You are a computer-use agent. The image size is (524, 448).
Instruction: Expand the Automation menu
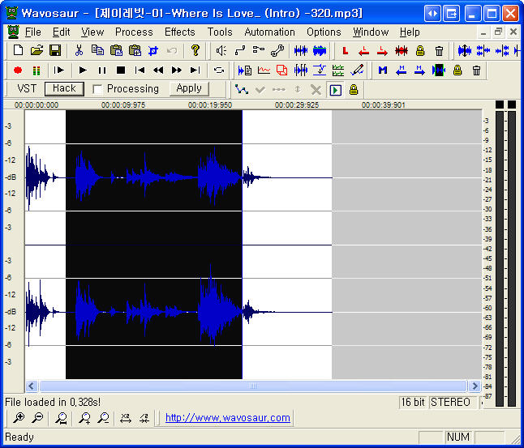[x=269, y=32]
